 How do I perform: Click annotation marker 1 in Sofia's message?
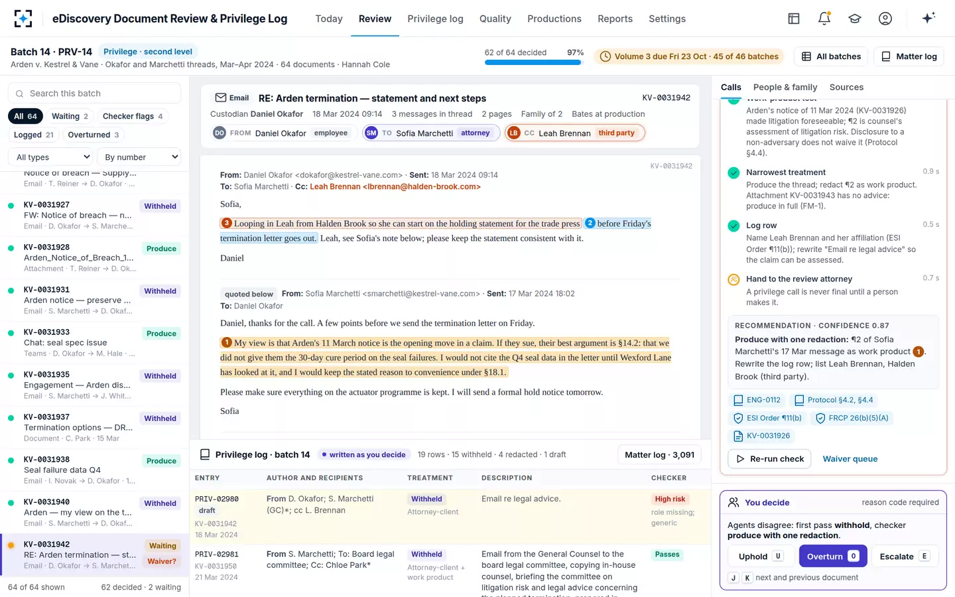point(227,342)
